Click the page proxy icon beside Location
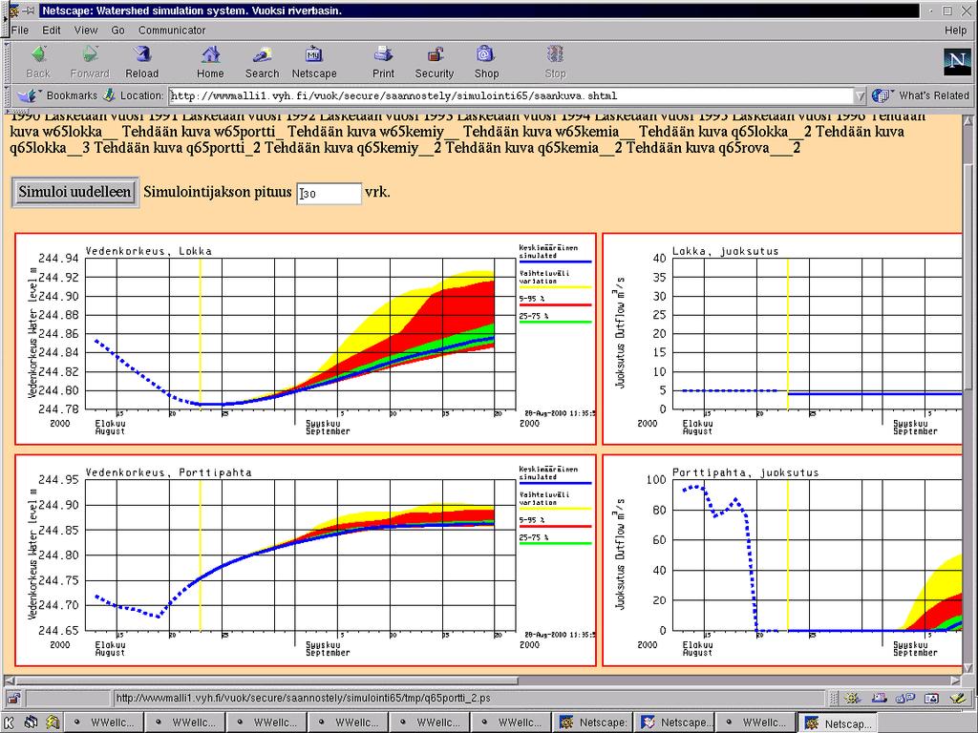This screenshot has height=733, width=978. tap(109, 95)
